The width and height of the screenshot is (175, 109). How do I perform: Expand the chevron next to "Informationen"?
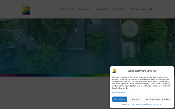tap(147, 9)
